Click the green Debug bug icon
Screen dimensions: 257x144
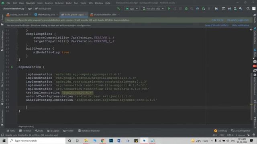[186, 8]
